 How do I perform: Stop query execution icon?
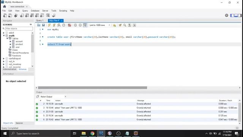(x=64, y=25)
